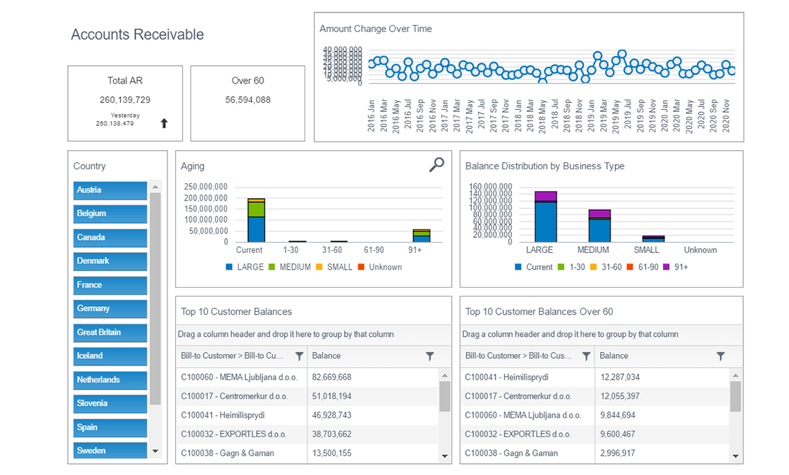
Task: Select row C100060 - MEMA Ljubljana in Balances Over 60
Action: pyautogui.click(x=595, y=415)
